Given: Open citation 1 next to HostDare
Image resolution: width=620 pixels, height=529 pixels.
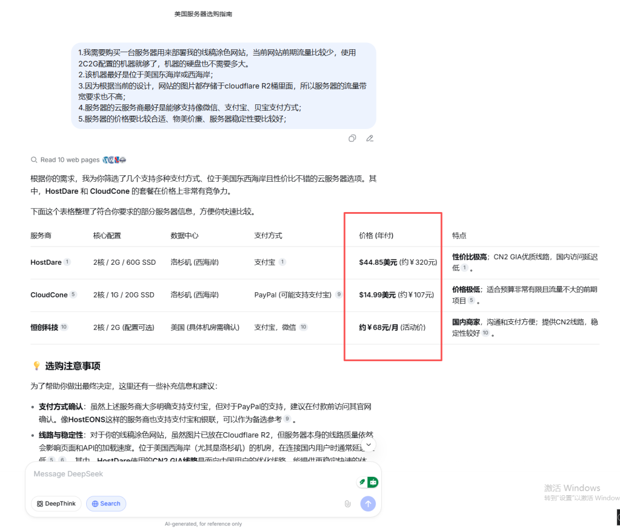Looking at the screenshot, I should 67,262.
